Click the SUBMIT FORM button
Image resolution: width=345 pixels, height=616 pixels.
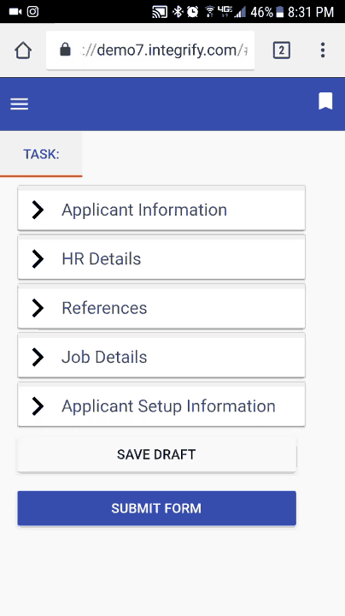point(156,508)
